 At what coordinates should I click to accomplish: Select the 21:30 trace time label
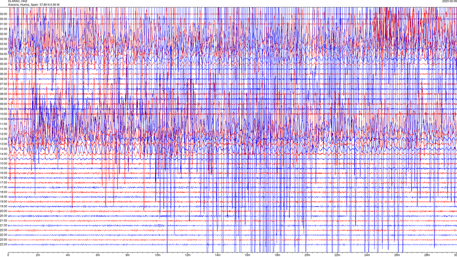point(3,225)
